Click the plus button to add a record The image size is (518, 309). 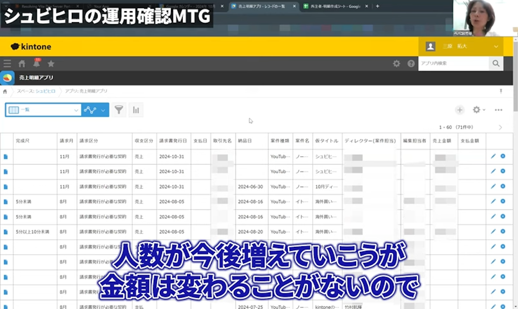pos(459,109)
